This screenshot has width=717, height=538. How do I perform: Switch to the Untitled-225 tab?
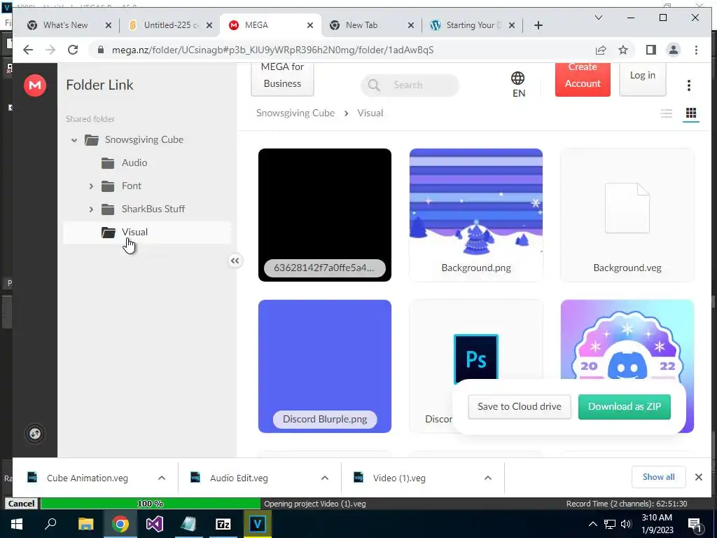(x=169, y=25)
